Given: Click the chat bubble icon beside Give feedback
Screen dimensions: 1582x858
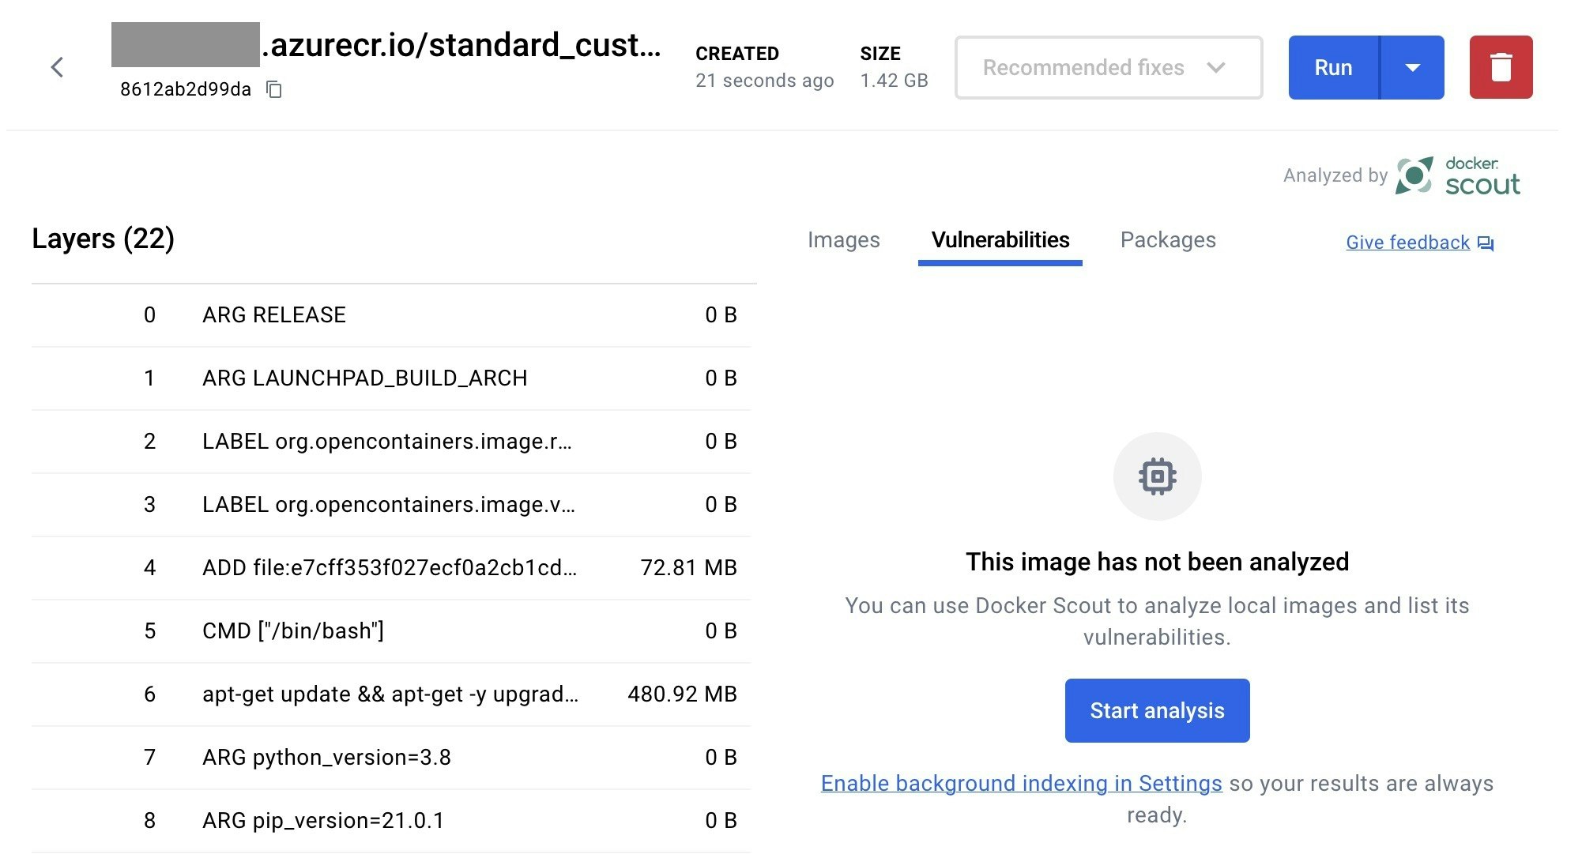Looking at the screenshot, I should (x=1487, y=243).
